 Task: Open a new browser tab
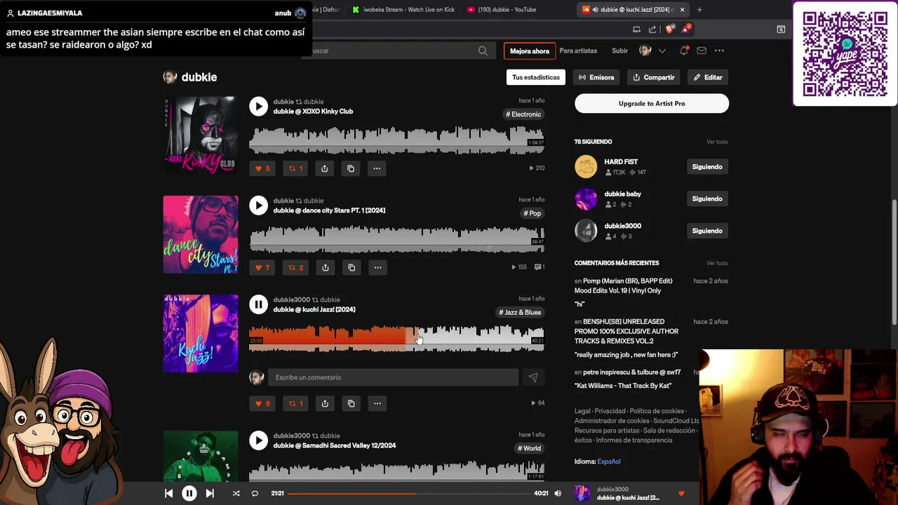coord(699,10)
